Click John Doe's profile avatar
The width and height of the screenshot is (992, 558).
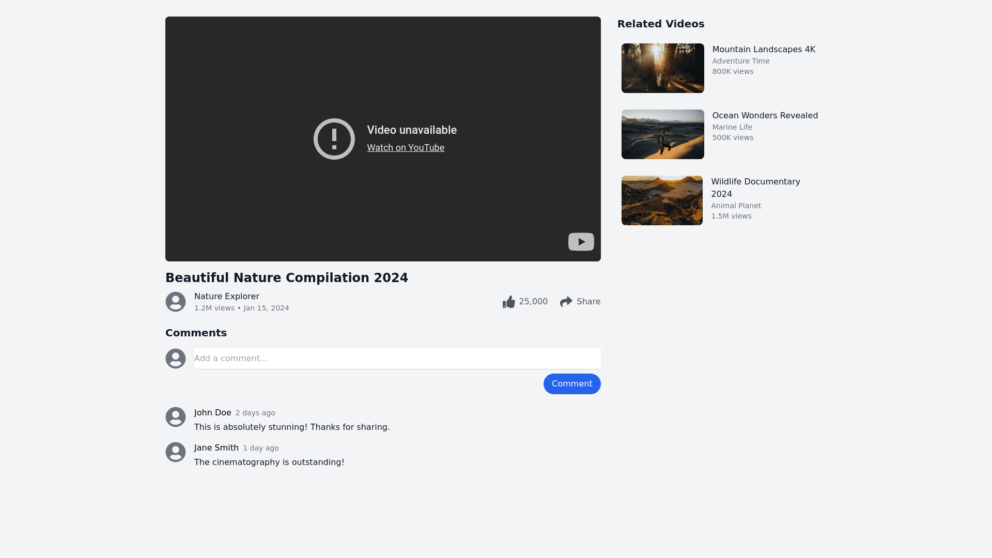[176, 417]
